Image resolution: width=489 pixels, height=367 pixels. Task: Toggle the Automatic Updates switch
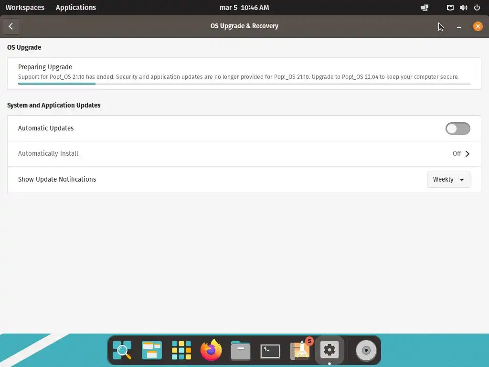coord(457,129)
